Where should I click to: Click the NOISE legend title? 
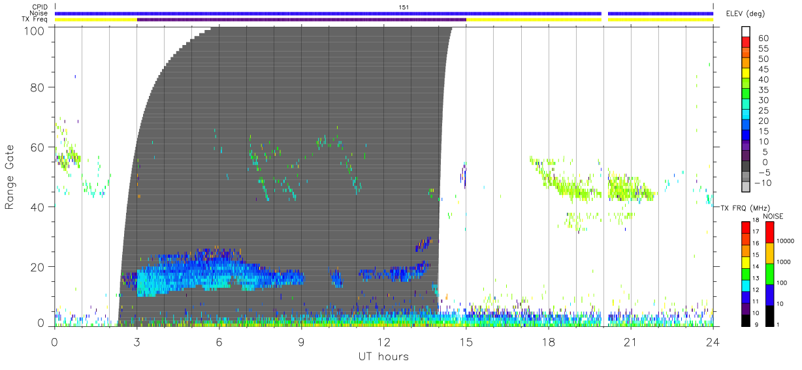click(773, 215)
